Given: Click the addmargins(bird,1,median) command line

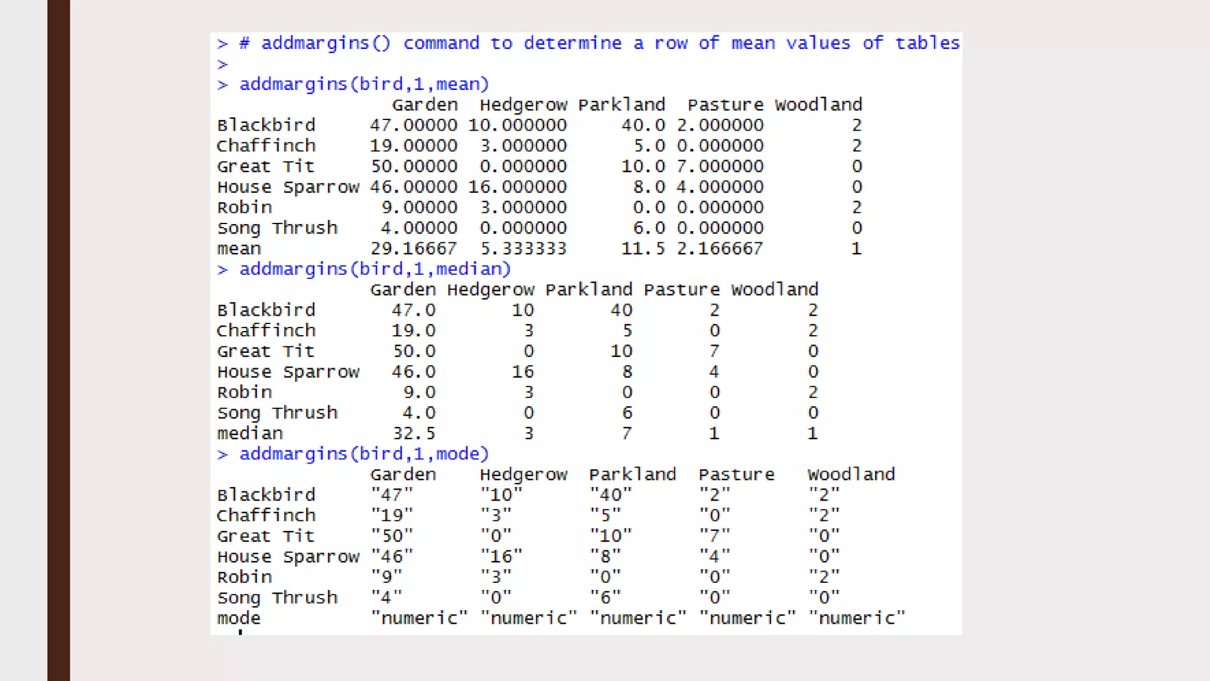Looking at the screenshot, I should [375, 270].
